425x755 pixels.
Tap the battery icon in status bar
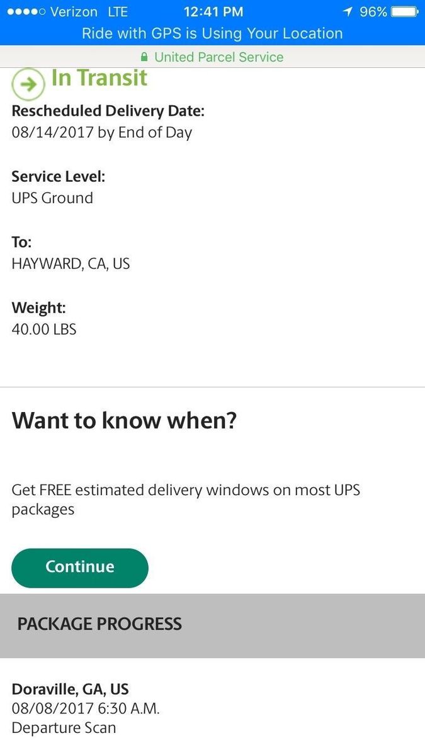(404, 12)
